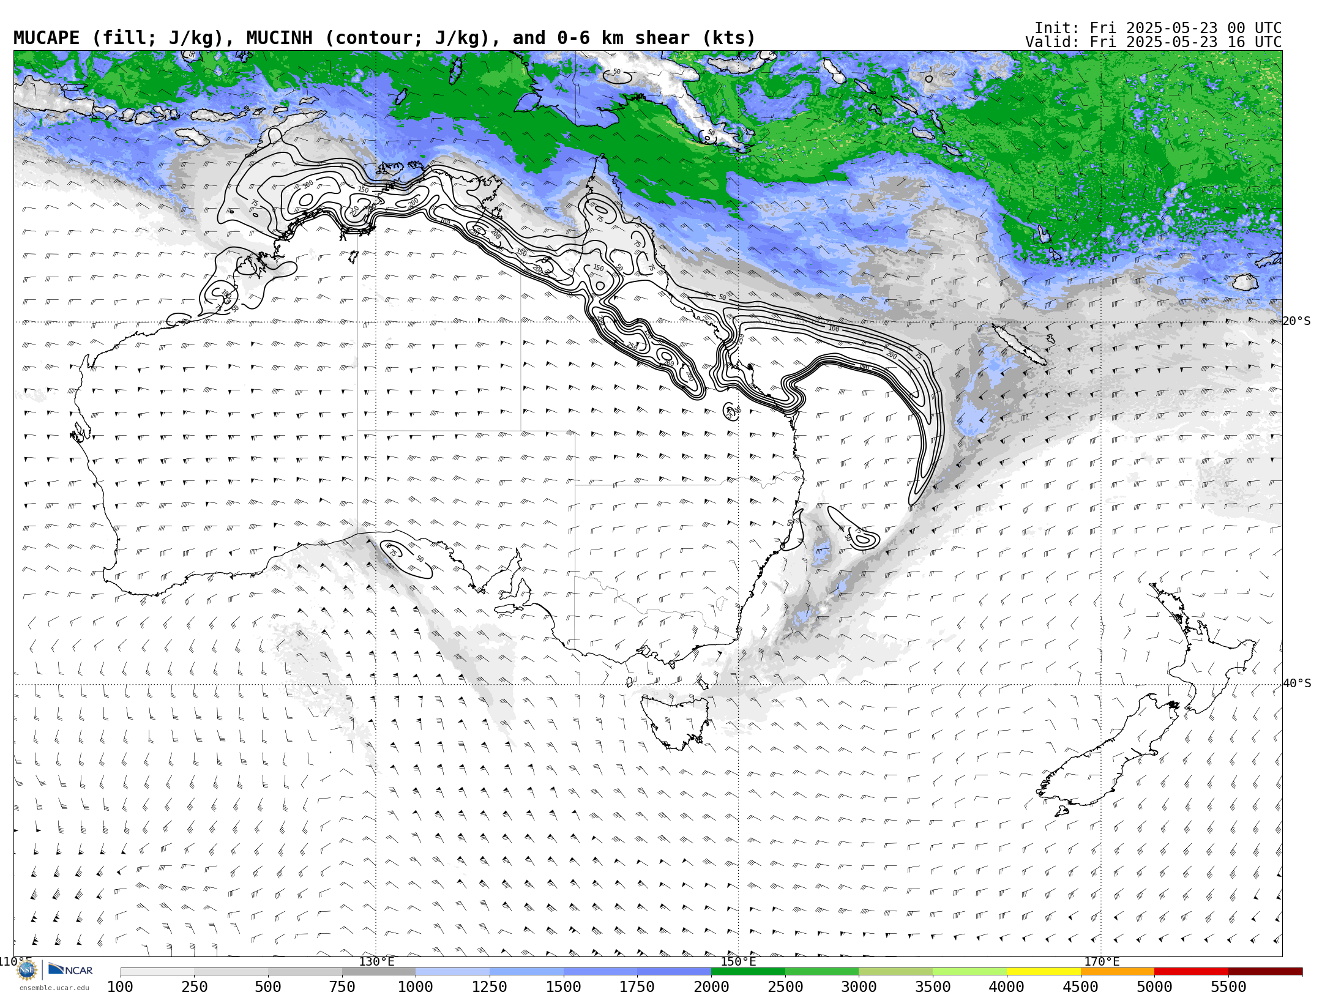Click the colorbar label 250
The image size is (1322, 995).
(x=195, y=986)
